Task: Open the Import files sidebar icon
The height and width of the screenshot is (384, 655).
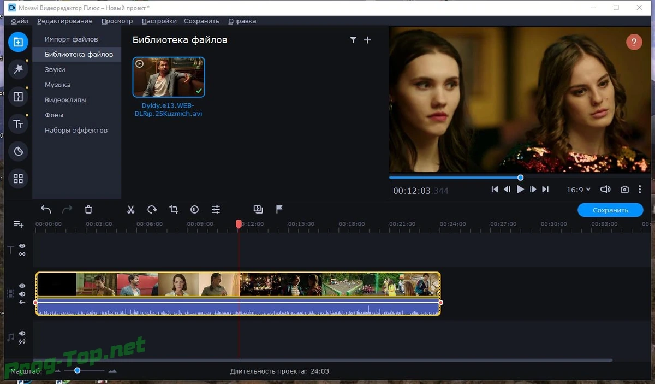Action: click(x=18, y=42)
